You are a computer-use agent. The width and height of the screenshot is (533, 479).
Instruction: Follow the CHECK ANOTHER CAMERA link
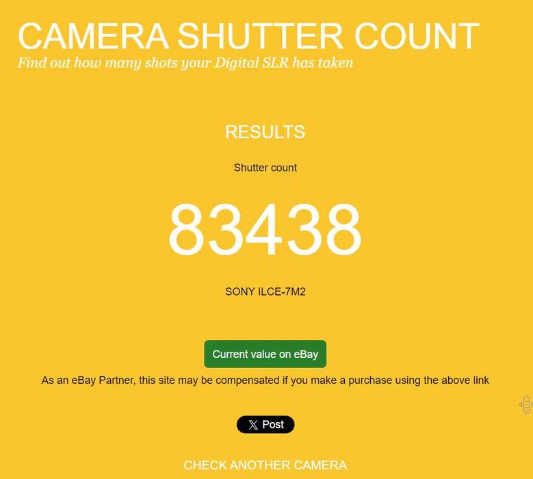265,465
